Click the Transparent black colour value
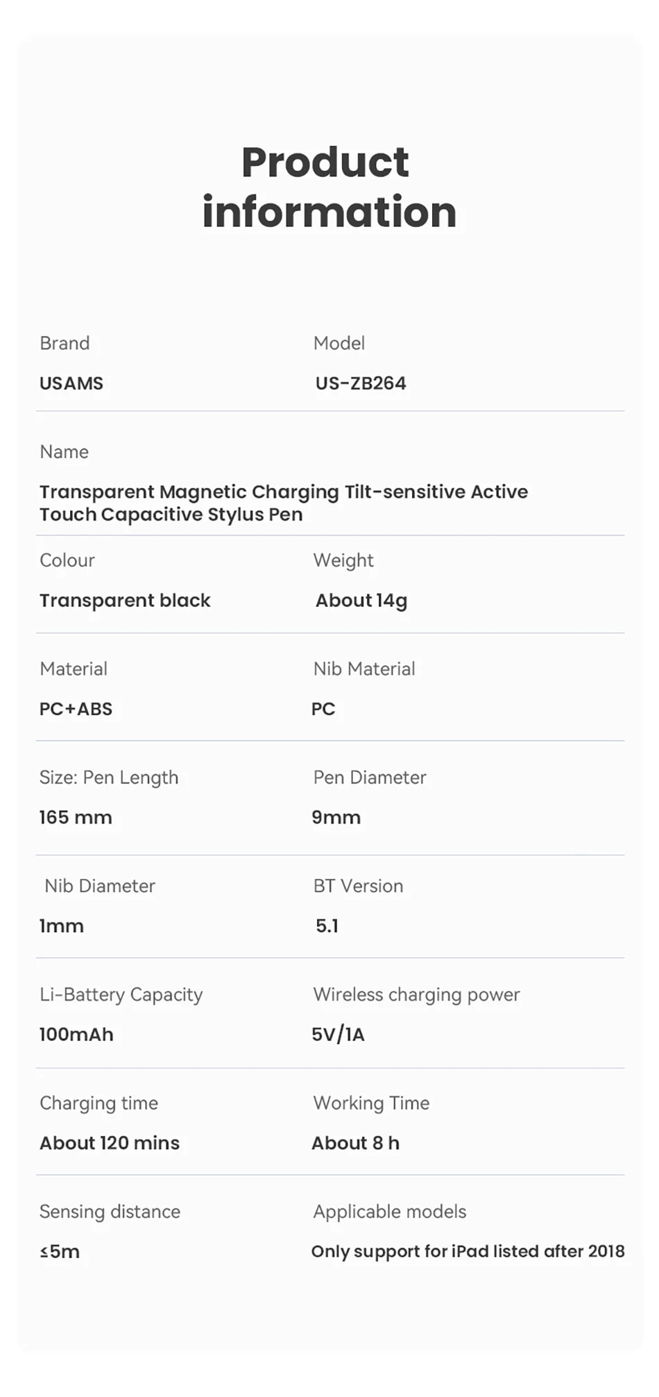 [125, 601]
